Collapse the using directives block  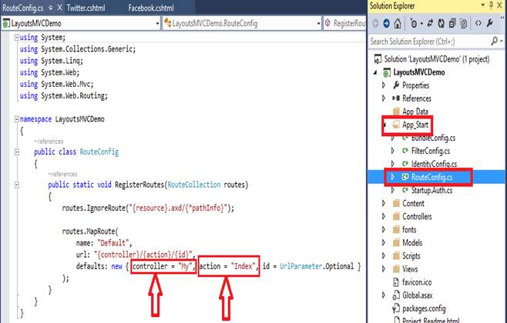17,38
